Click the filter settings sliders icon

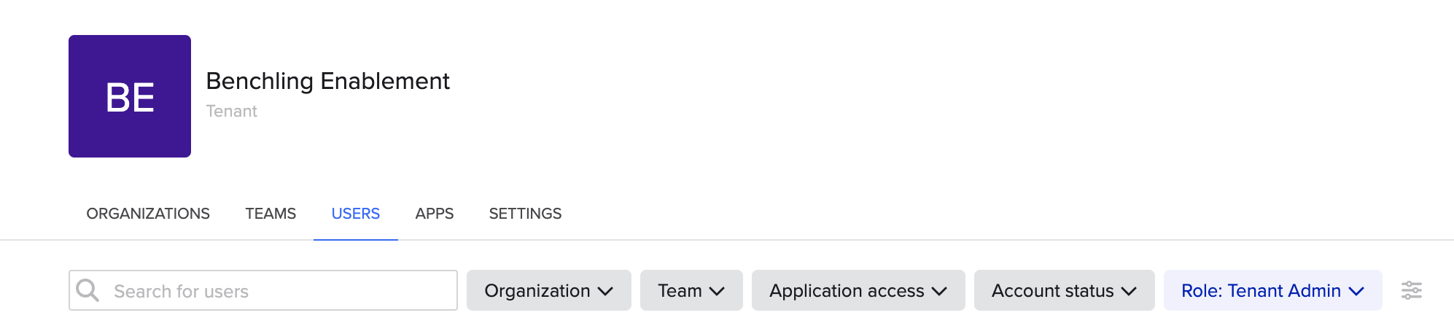pyautogui.click(x=1411, y=290)
